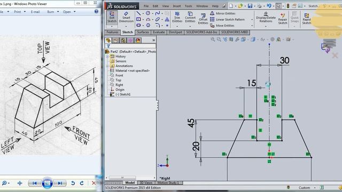Switch to the Surfaces tab
The height and width of the screenshot is (192, 342).
tap(143, 32)
